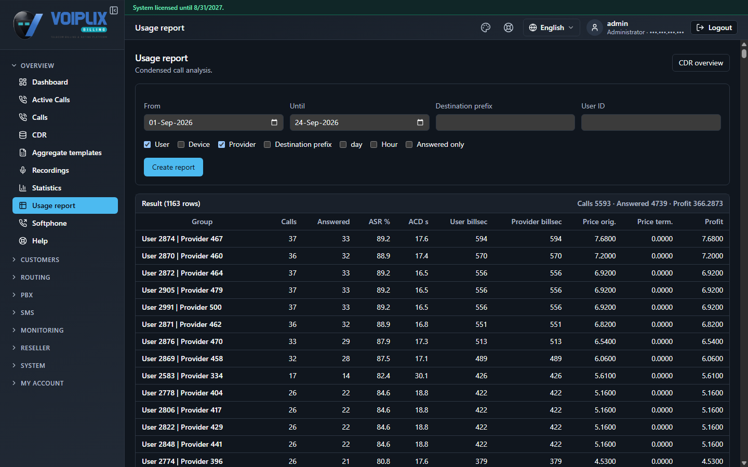748x467 pixels.
Task: Launch the Softphone
Action: click(x=65, y=223)
